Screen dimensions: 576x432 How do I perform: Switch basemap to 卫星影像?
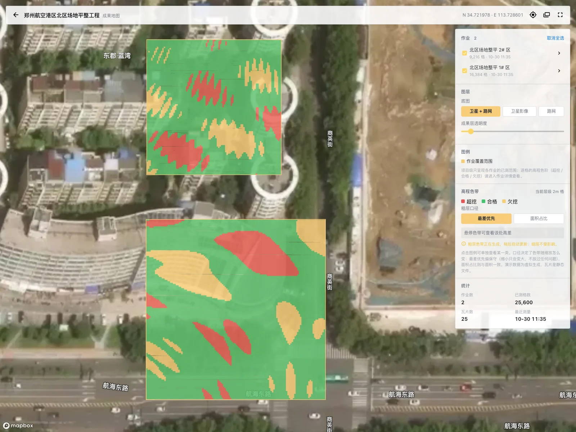pyautogui.click(x=519, y=111)
